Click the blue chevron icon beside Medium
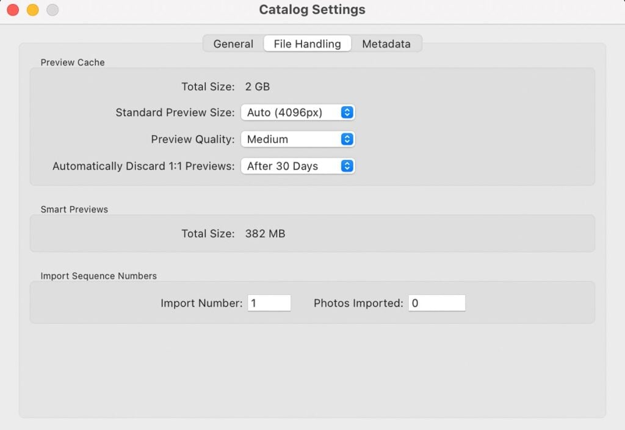Image resolution: width=625 pixels, height=430 pixels. (x=347, y=139)
